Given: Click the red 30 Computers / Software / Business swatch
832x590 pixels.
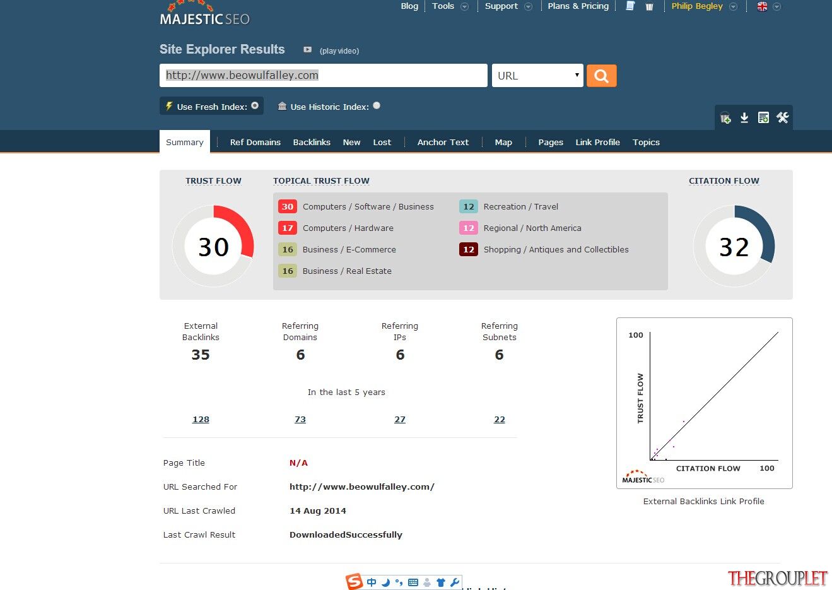Looking at the screenshot, I should point(288,206).
